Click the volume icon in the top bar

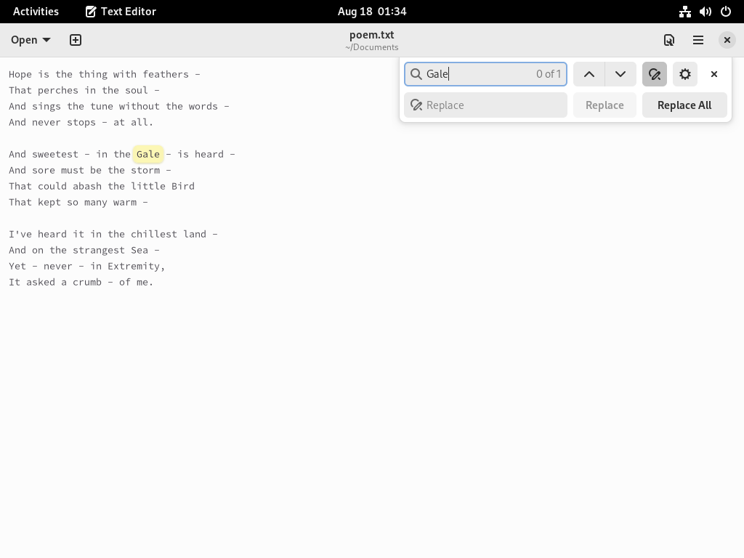pyautogui.click(x=705, y=12)
